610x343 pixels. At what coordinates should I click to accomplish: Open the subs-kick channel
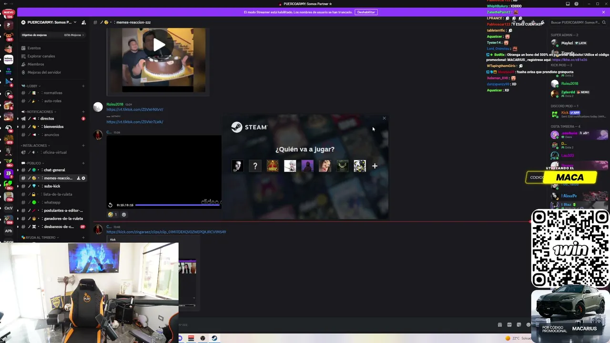53,186
